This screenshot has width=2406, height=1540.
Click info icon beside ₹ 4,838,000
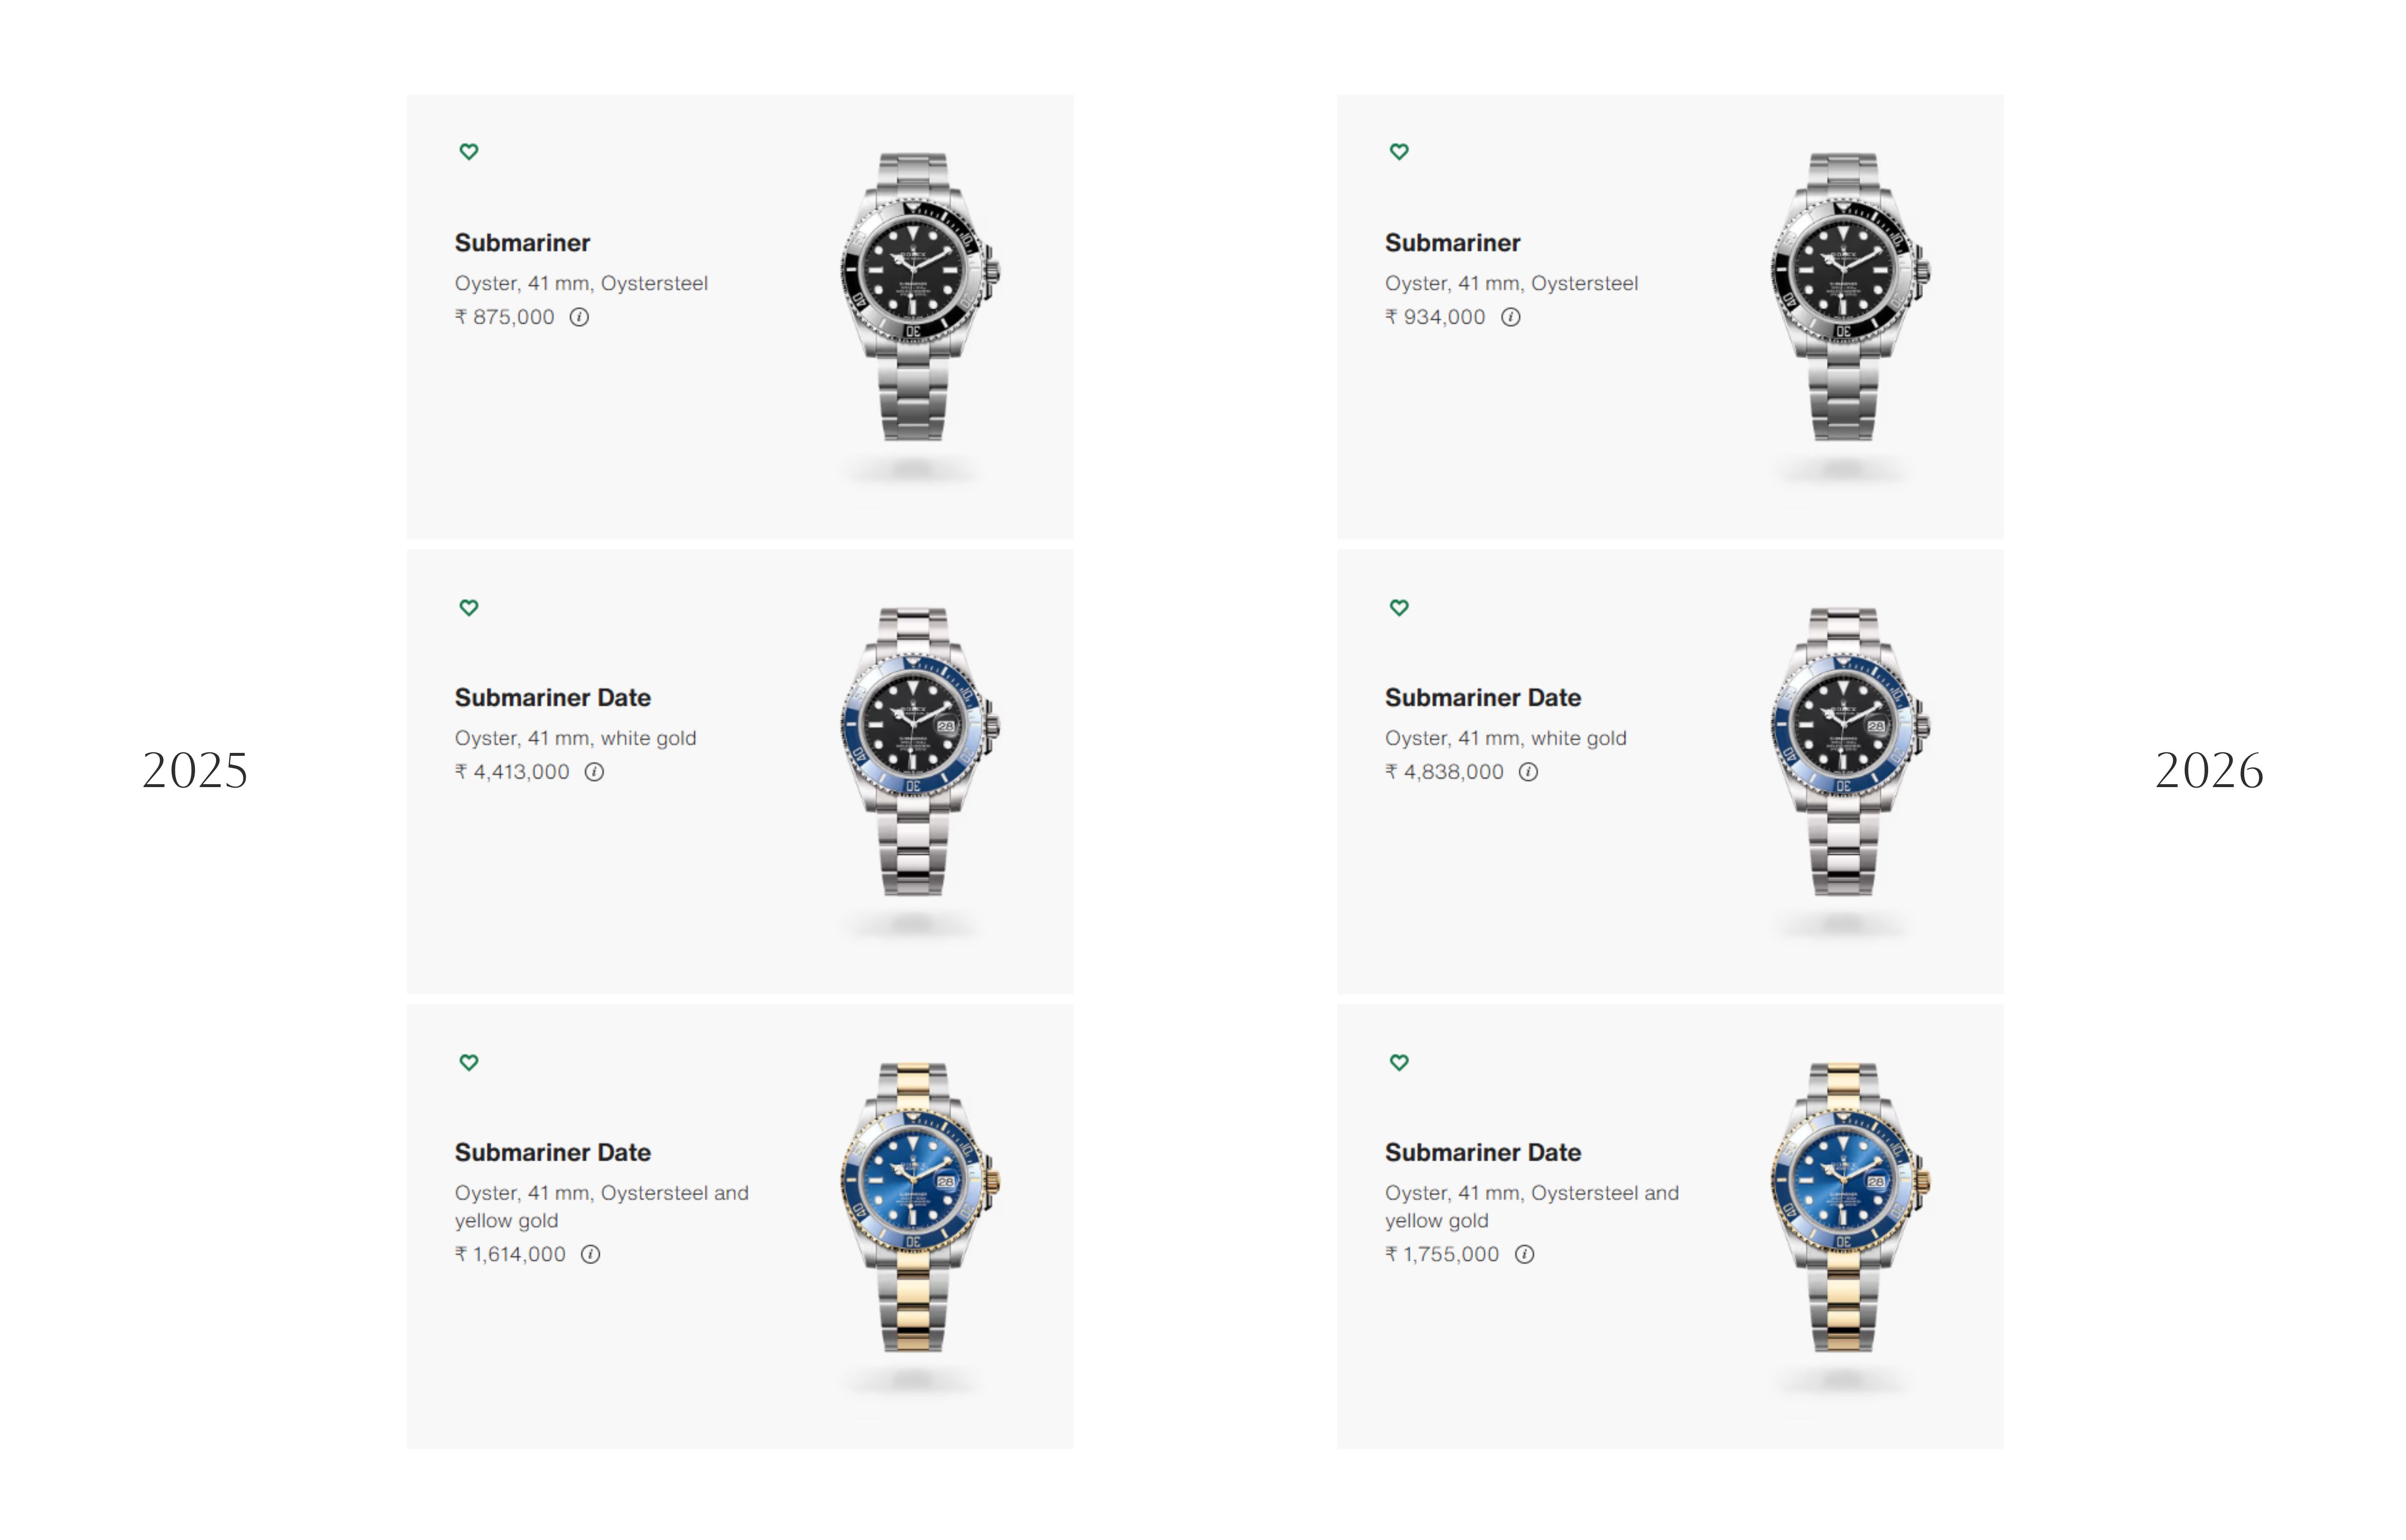point(1528,772)
